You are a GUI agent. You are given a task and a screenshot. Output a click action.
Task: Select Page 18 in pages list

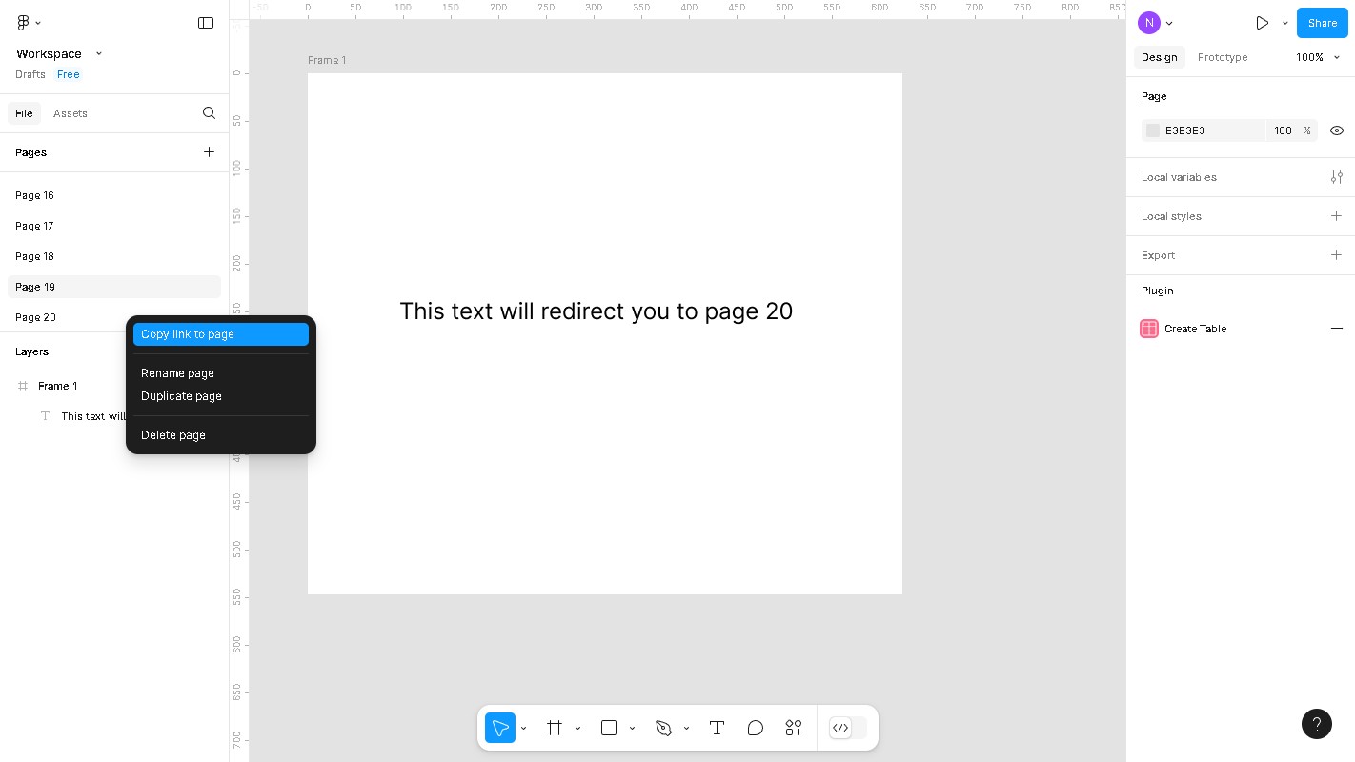[x=114, y=256]
